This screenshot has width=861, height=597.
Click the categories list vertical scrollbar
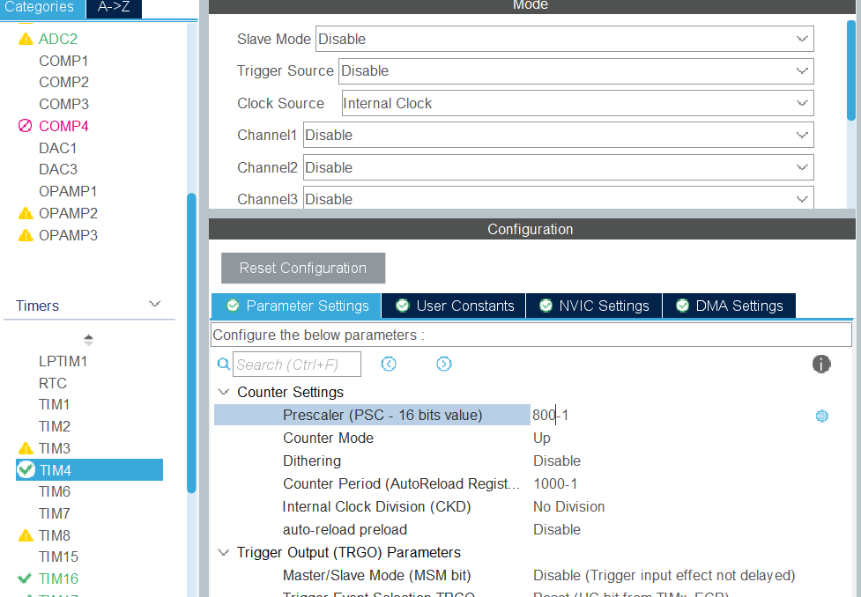click(x=191, y=343)
